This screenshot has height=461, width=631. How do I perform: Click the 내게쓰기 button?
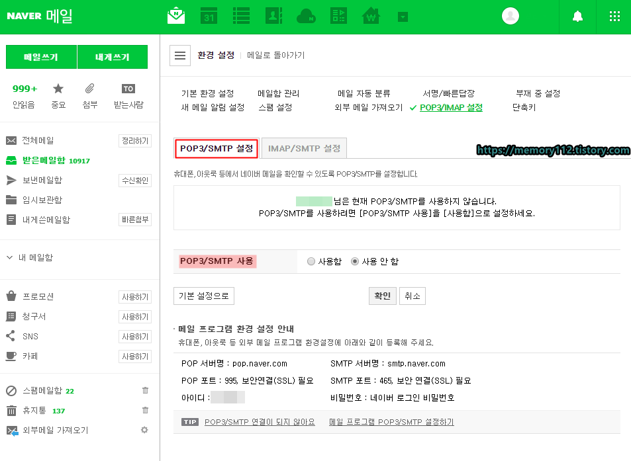(x=113, y=57)
